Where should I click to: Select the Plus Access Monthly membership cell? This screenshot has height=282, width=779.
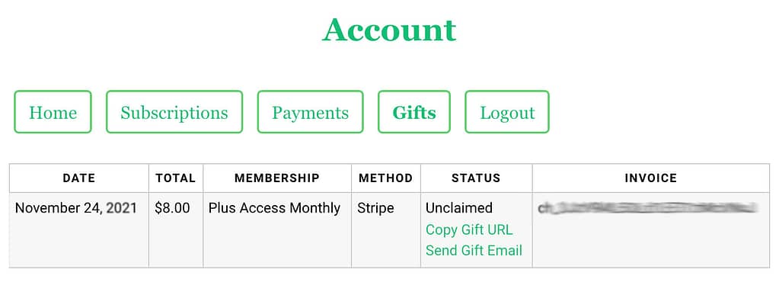click(275, 208)
